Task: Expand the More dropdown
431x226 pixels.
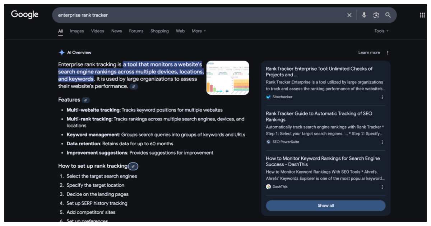Action: pos(199,31)
